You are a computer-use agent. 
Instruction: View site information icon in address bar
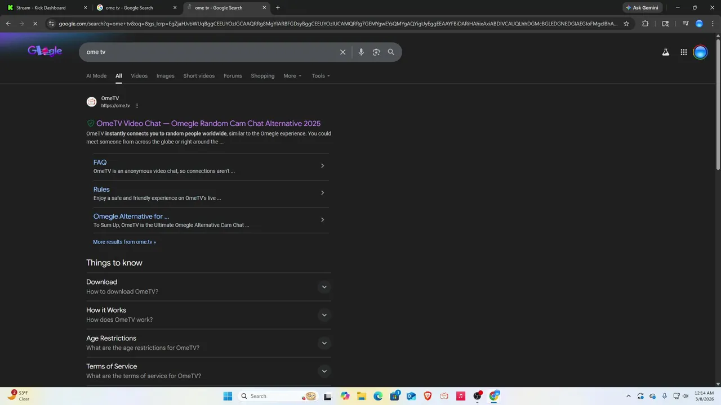tap(51, 24)
